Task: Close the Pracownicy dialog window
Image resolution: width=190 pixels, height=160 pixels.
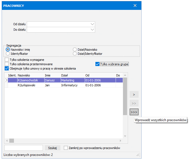Action: [135, 5]
